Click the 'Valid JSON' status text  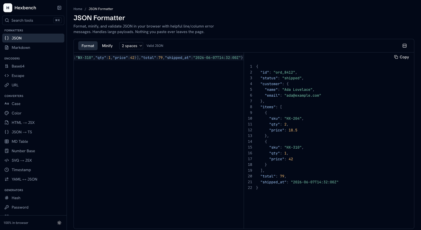click(x=155, y=46)
